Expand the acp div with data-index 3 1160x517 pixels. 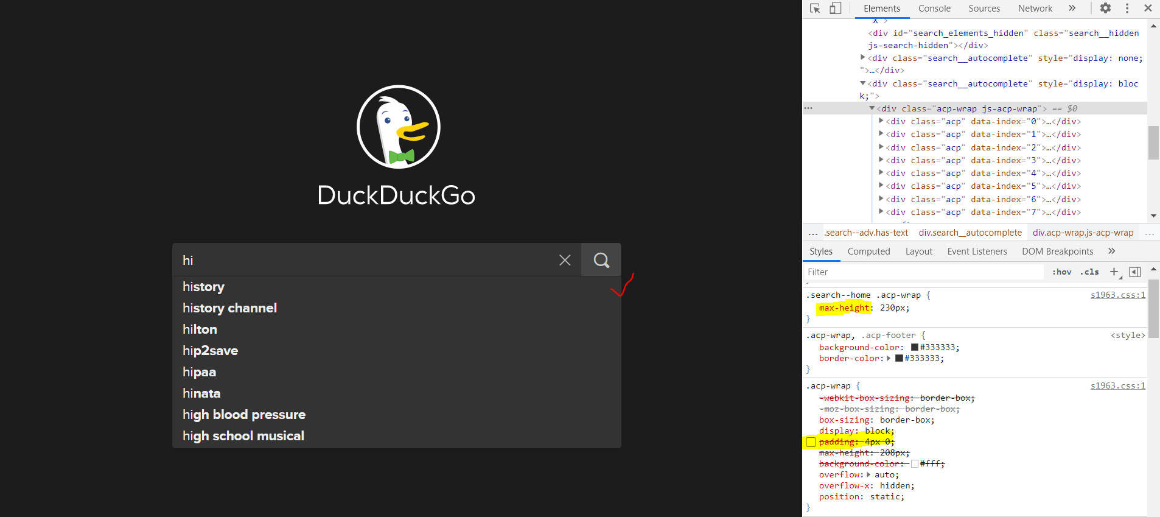(881, 160)
